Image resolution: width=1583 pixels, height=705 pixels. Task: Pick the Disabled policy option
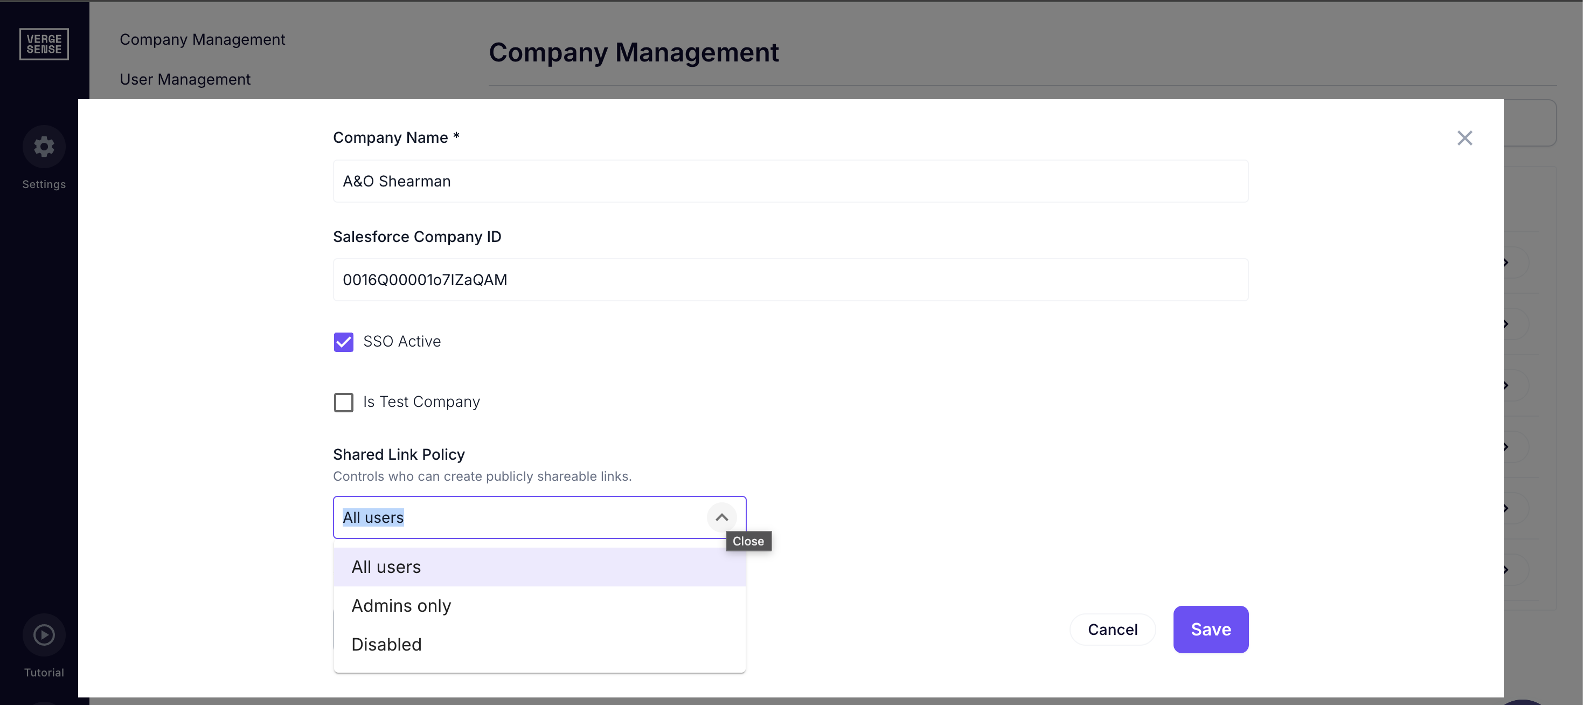539,644
